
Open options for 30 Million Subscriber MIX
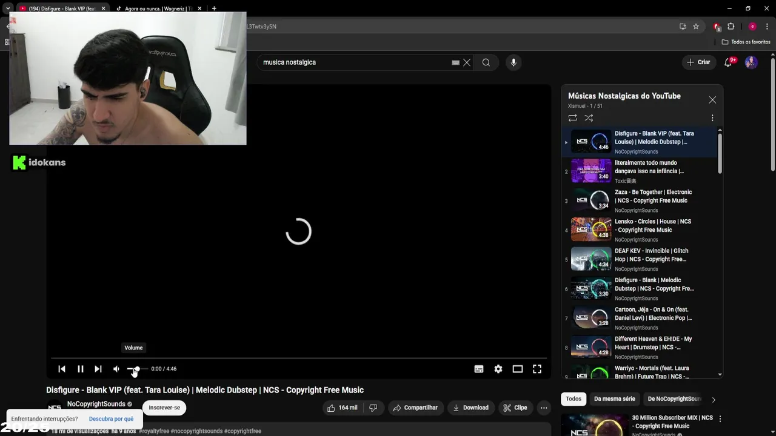pyautogui.click(x=720, y=419)
